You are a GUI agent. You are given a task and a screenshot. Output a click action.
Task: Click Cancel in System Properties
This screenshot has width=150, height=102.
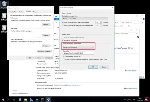point(39,58)
